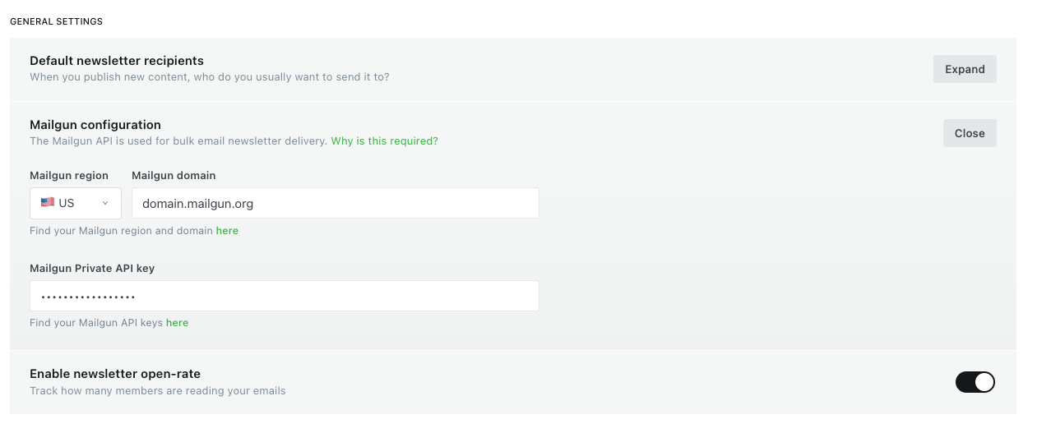Click the 'Mailgun Private API key' label

[x=92, y=268]
